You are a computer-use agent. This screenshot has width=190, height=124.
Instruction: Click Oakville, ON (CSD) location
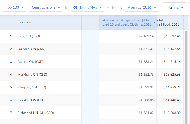[31, 49]
